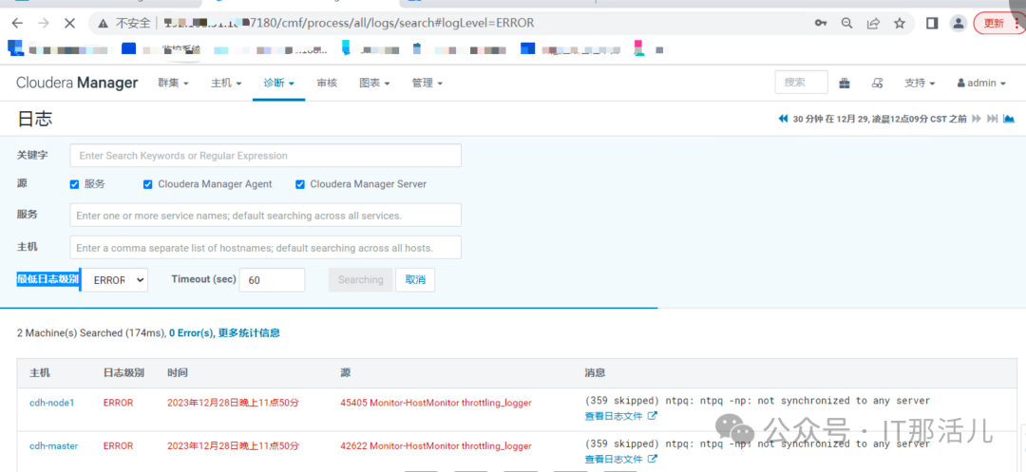Click the 时间 column header
Screen dimensions: 1026x472
[x=178, y=372]
